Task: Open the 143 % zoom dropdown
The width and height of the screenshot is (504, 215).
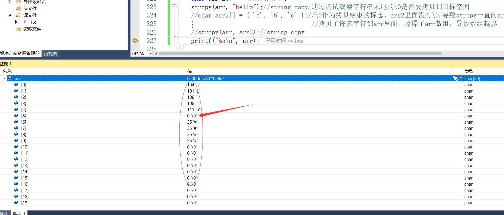Action: point(150,54)
